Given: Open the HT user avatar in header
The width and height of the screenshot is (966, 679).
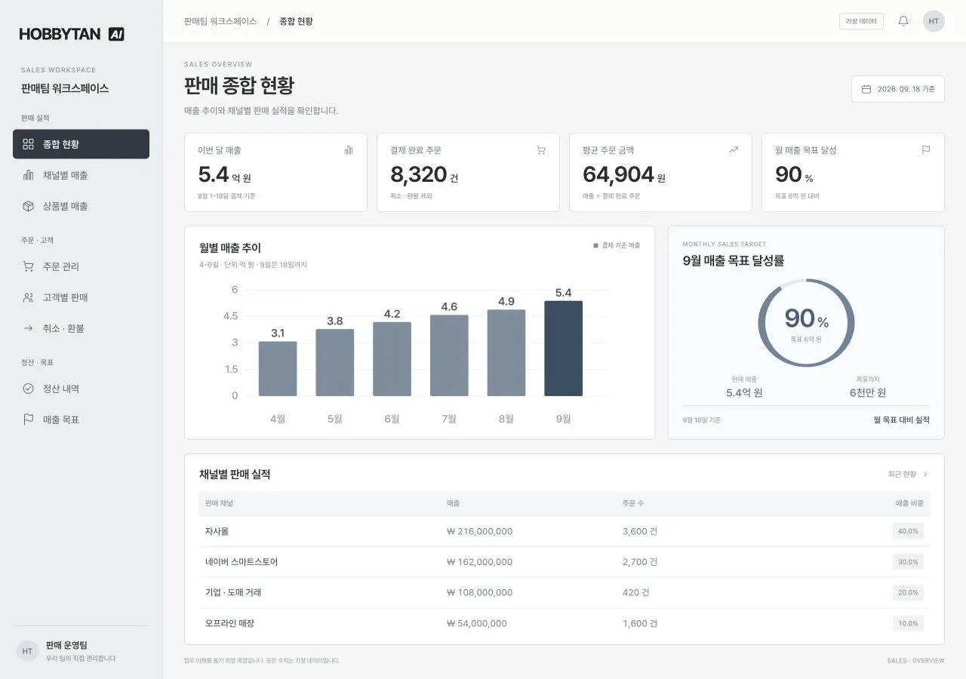Looking at the screenshot, I should (x=934, y=21).
